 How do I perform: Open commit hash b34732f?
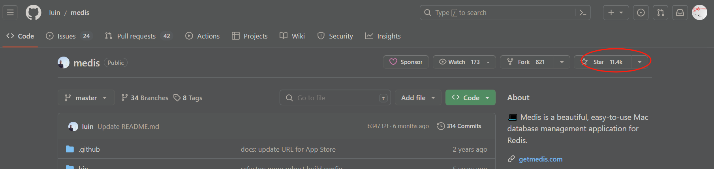[x=378, y=126]
